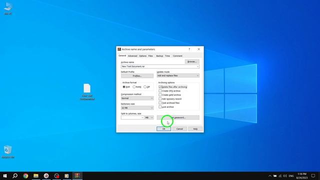Select the This PC desktop icon
Image resolution: width=320 pixels, height=180 pixels.
8,8
